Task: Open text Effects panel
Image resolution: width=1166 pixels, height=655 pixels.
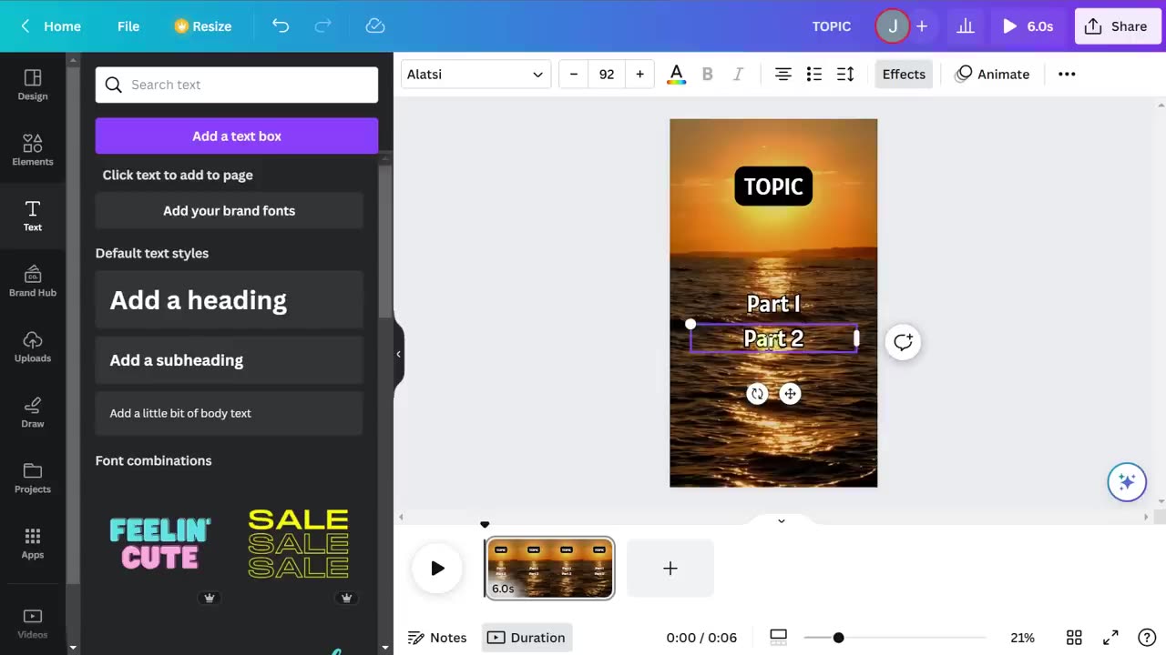Action: 904,75
